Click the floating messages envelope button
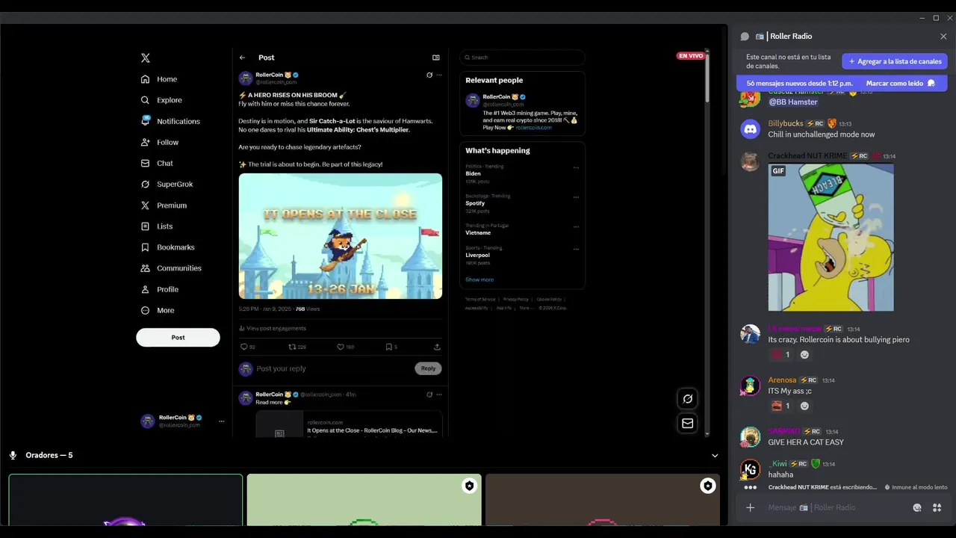Viewport: 956px width, 538px height. (688, 423)
